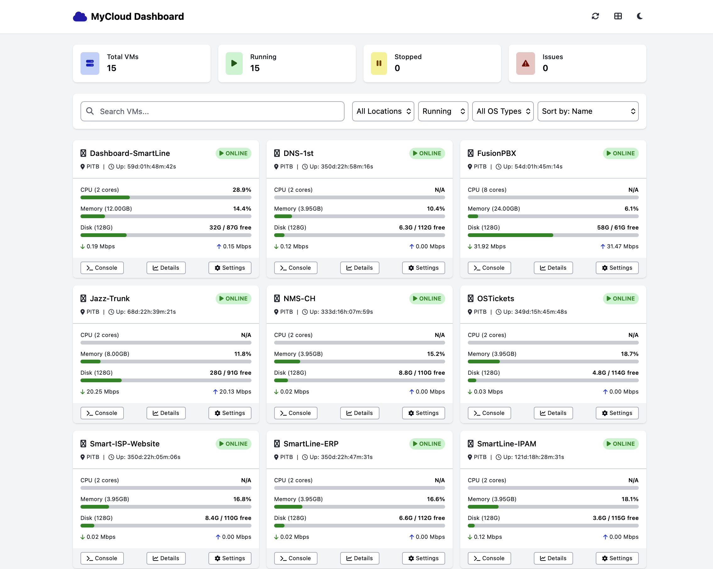Click the search magnifier icon
713x569 pixels.
pyautogui.click(x=90, y=111)
